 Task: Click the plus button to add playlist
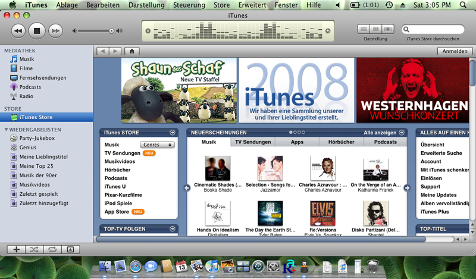[16, 249]
